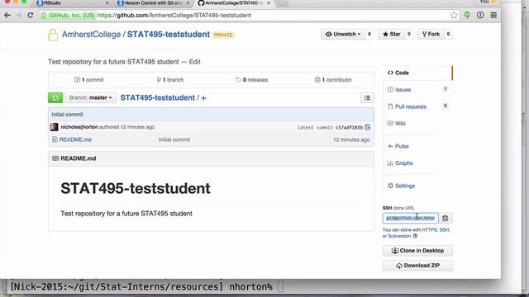
Task: Open repository Settings
Action: [x=405, y=186]
